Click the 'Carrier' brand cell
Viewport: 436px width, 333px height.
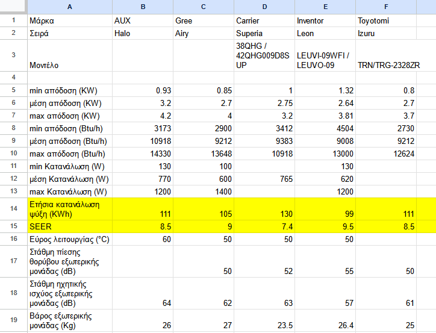[x=264, y=20]
